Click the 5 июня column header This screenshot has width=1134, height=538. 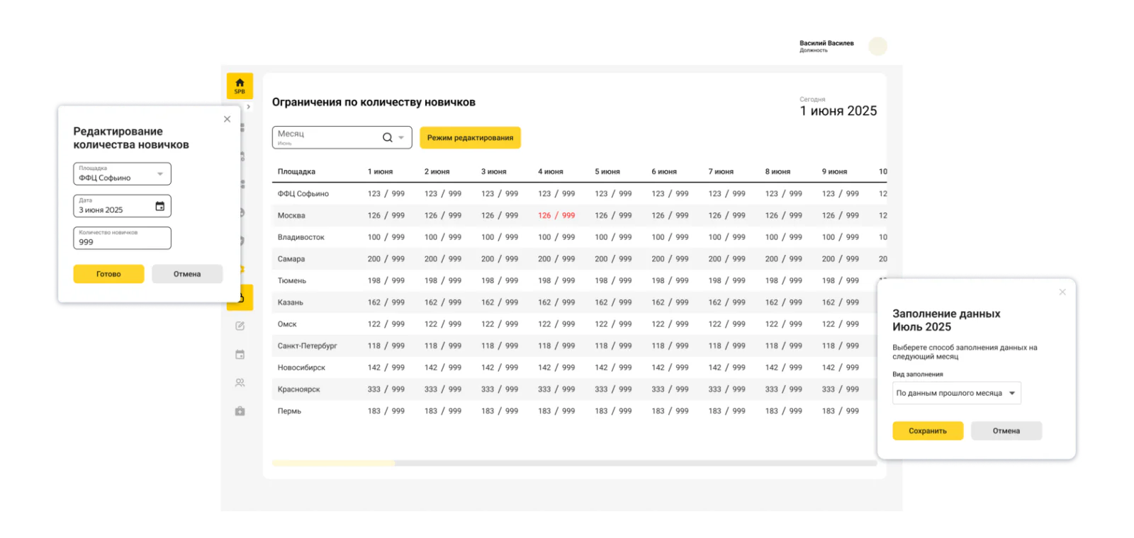(607, 171)
